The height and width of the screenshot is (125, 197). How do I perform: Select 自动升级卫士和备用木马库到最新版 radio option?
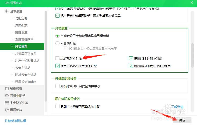click(x=57, y=36)
